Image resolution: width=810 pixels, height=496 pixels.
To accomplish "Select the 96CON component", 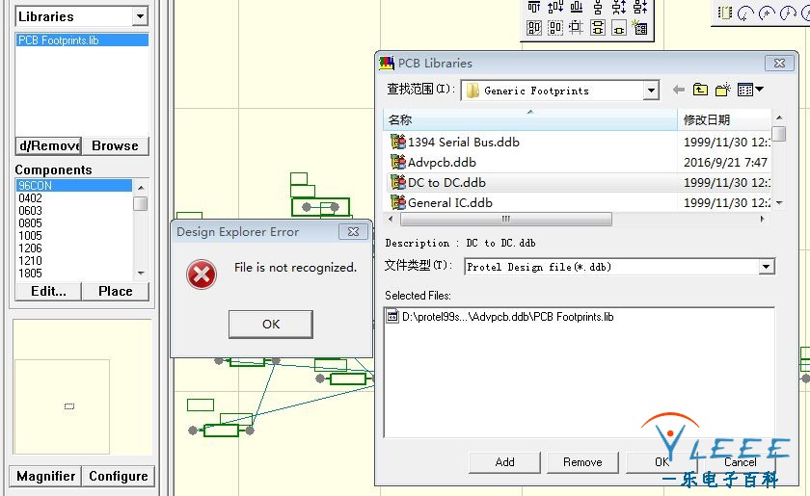I will [x=74, y=185].
